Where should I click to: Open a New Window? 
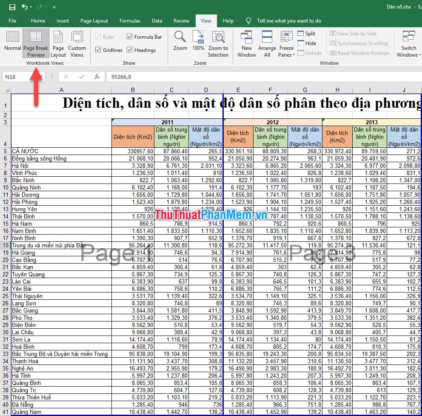[247, 43]
